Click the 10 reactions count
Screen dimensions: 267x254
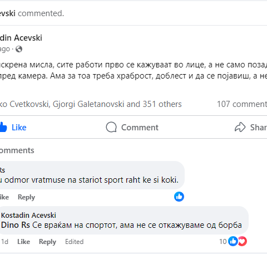pyautogui.click(x=223, y=242)
